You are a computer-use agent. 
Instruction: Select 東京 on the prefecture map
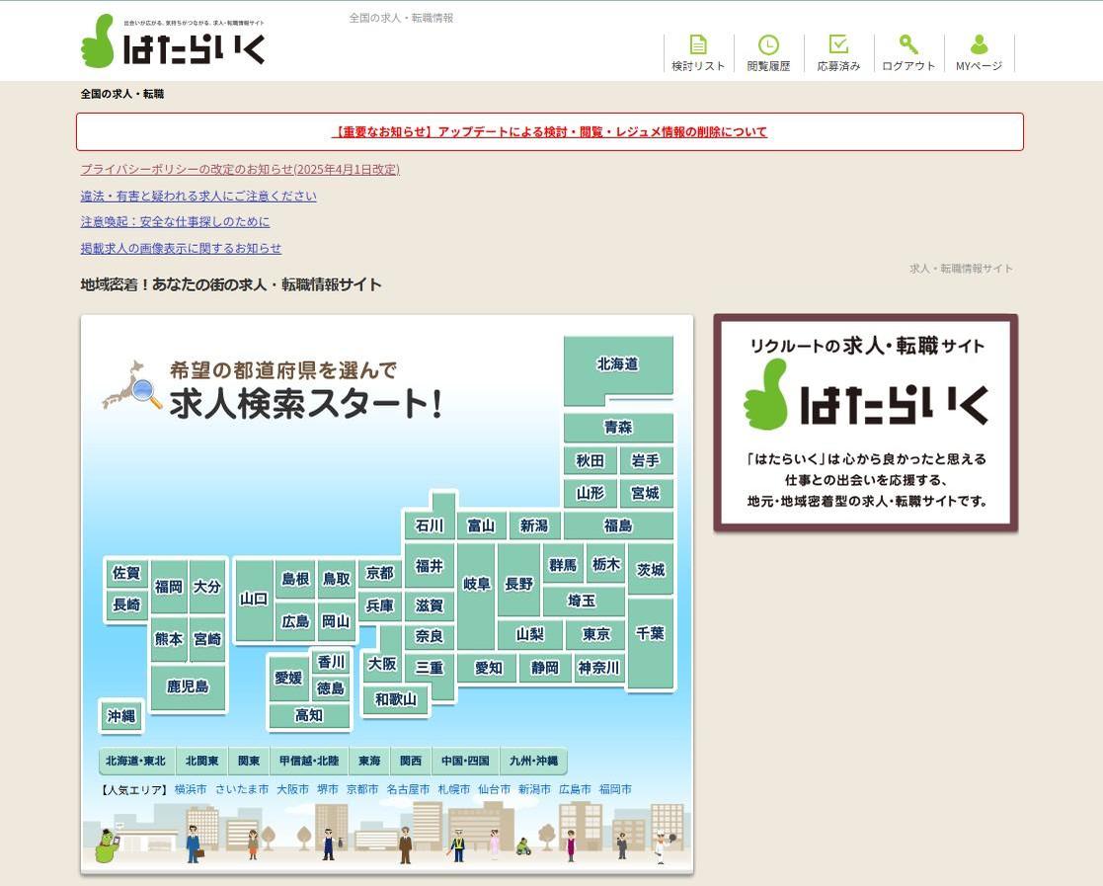(596, 635)
